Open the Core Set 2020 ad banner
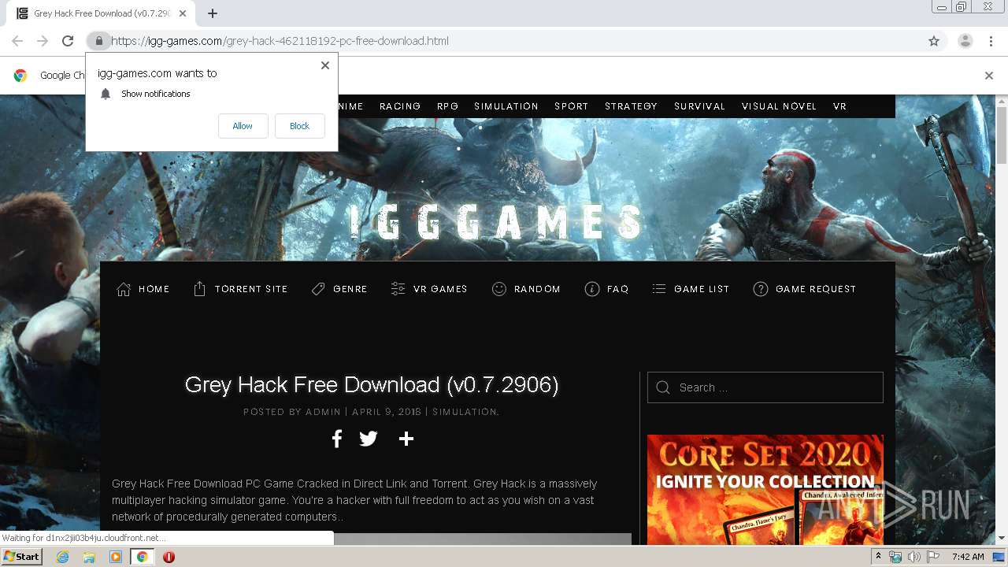The height and width of the screenshot is (567, 1008). pyautogui.click(x=765, y=489)
